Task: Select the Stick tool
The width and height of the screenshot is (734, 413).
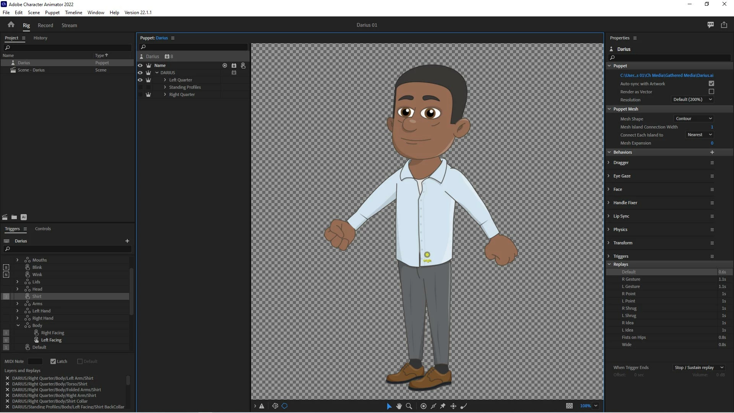Action: pyautogui.click(x=434, y=406)
